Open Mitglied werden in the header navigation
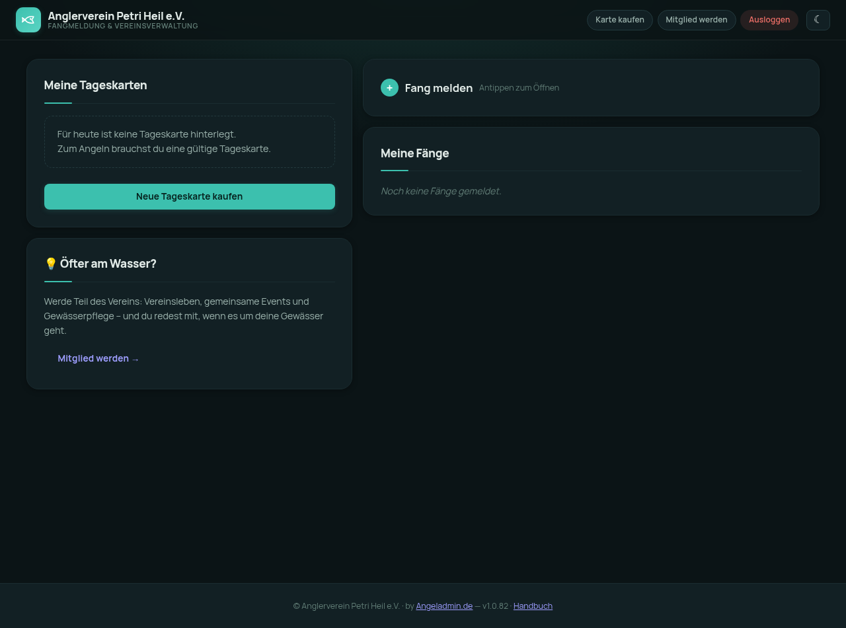 click(697, 20)
